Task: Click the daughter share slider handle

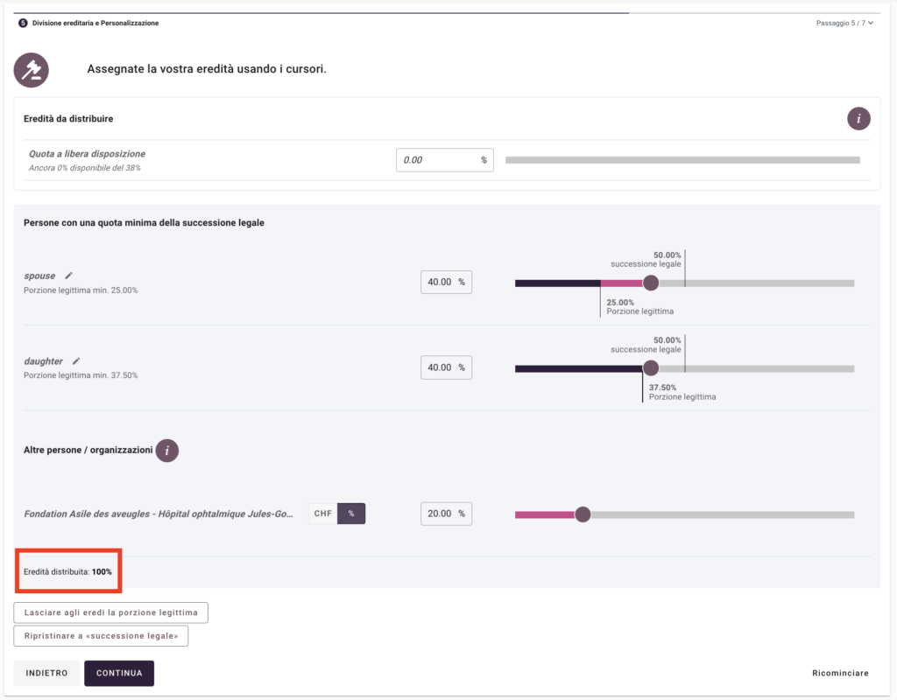Action: click(651, 368)
